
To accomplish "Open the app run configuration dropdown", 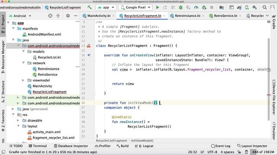I will (106, 7).
